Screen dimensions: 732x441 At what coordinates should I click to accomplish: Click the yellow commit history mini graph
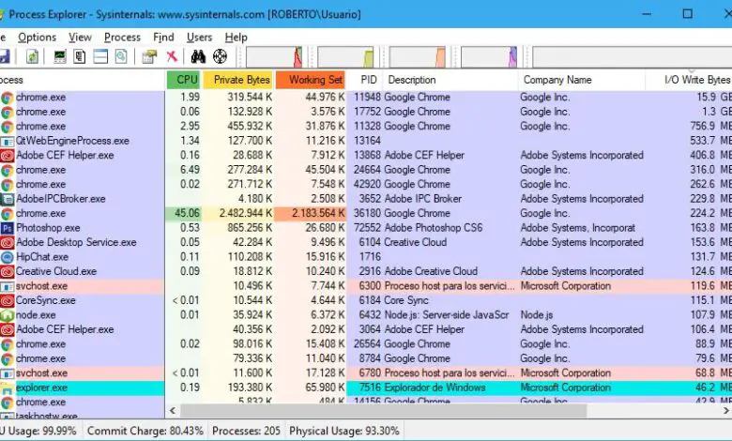point(346,57)
